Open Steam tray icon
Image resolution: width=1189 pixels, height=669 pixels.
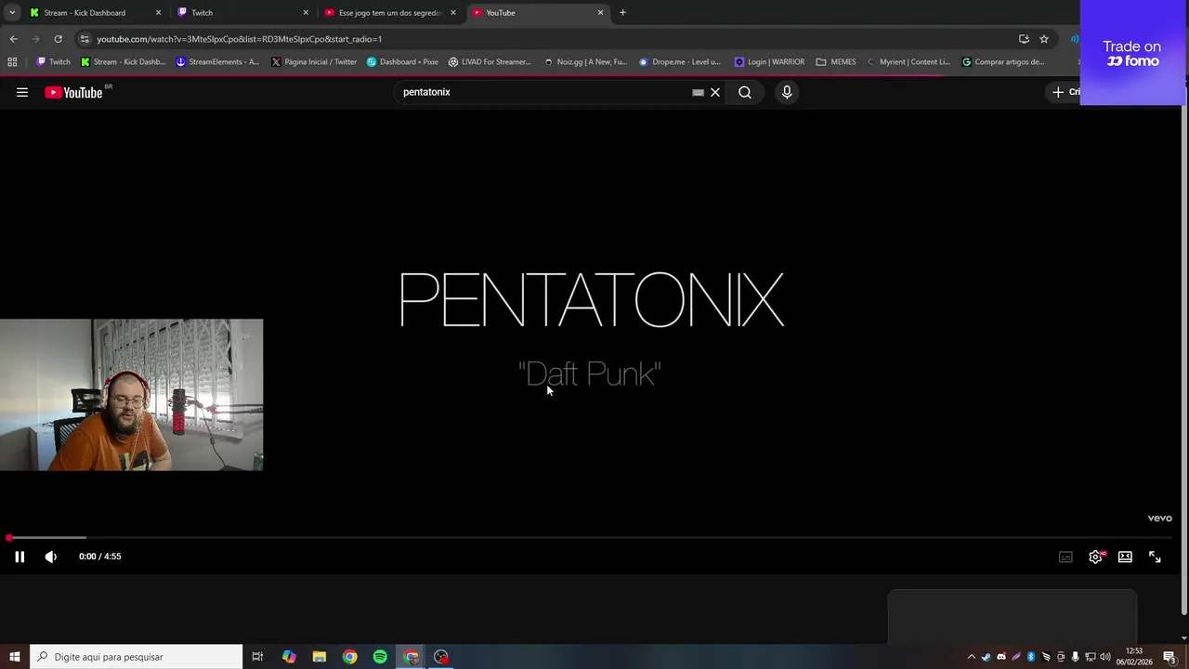(986, 657)
